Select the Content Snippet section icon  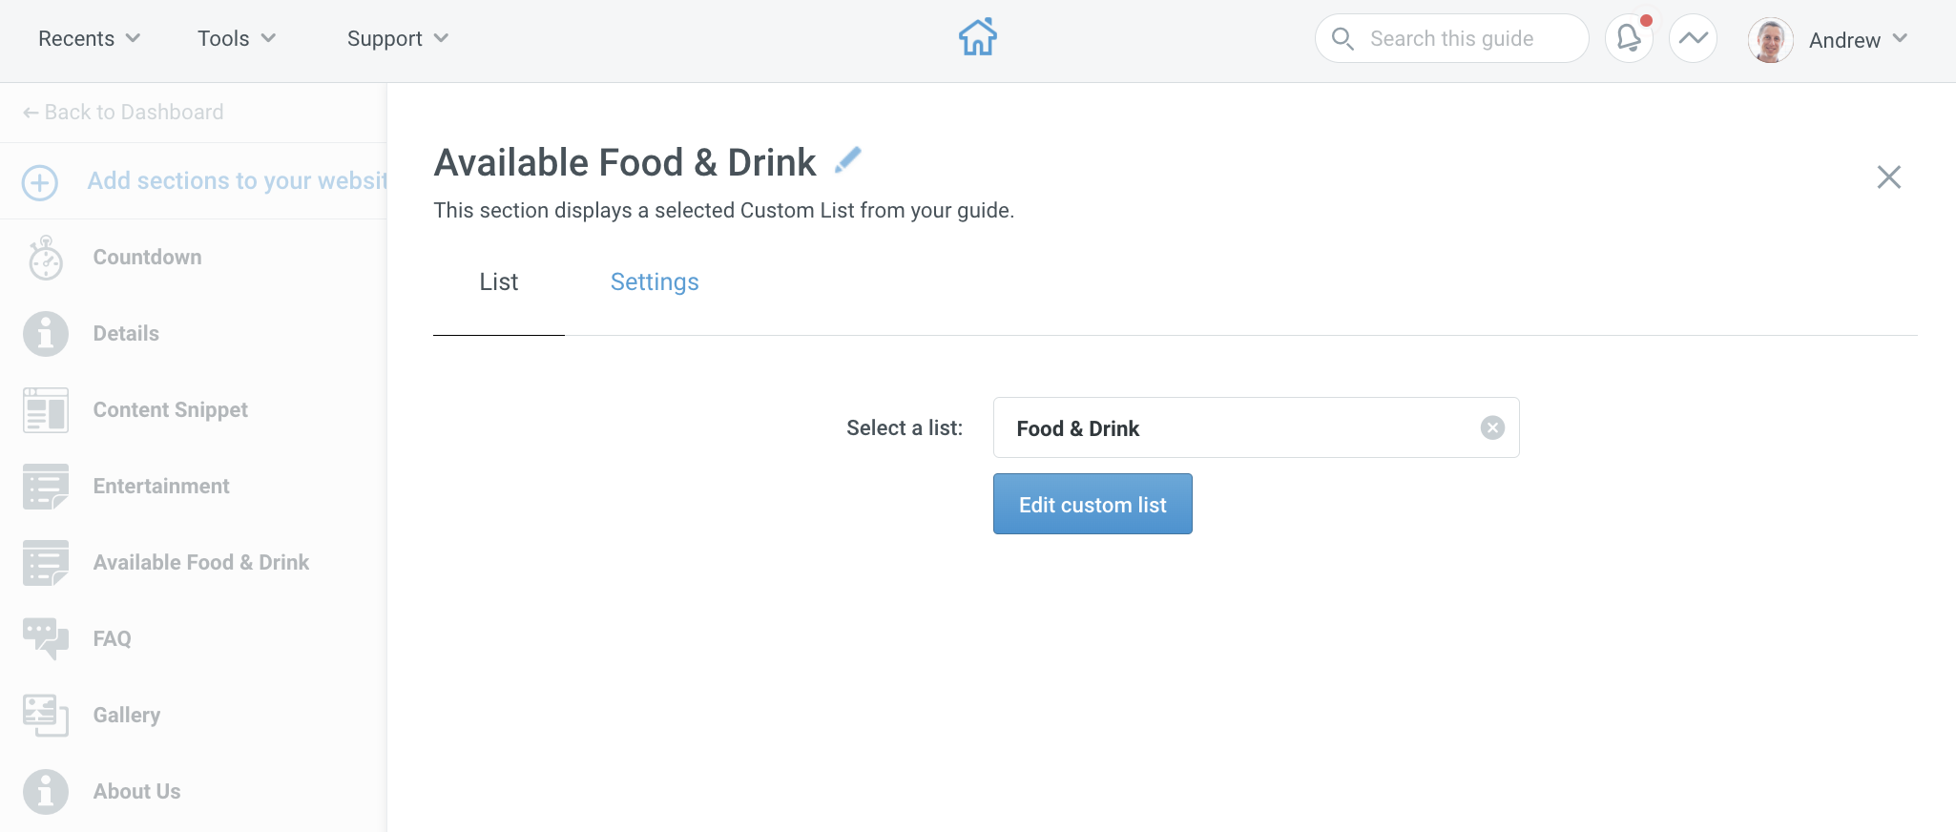[x=45, y=410]
